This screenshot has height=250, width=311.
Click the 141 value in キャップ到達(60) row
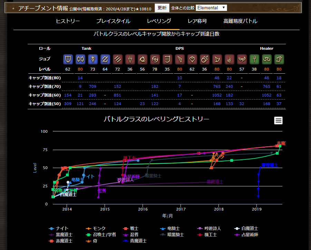click(x=155, y=95)
